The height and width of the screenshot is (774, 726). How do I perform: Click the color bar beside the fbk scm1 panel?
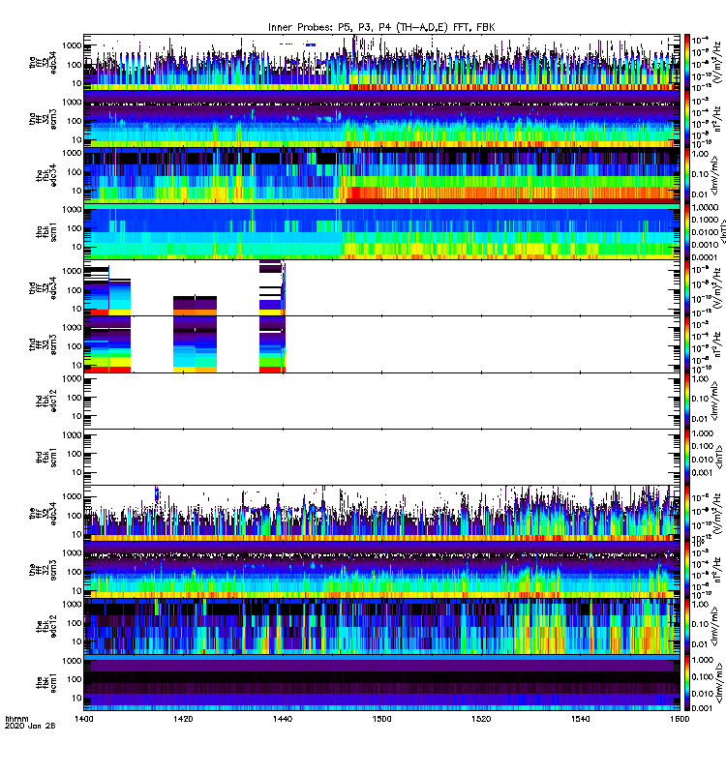[x=687, y=682]
